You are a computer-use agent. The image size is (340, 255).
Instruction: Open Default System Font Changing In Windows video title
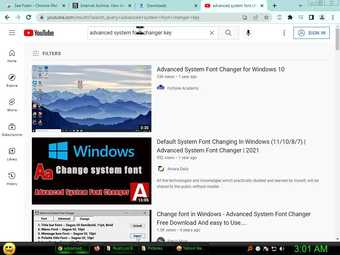[x=231, y=146]
